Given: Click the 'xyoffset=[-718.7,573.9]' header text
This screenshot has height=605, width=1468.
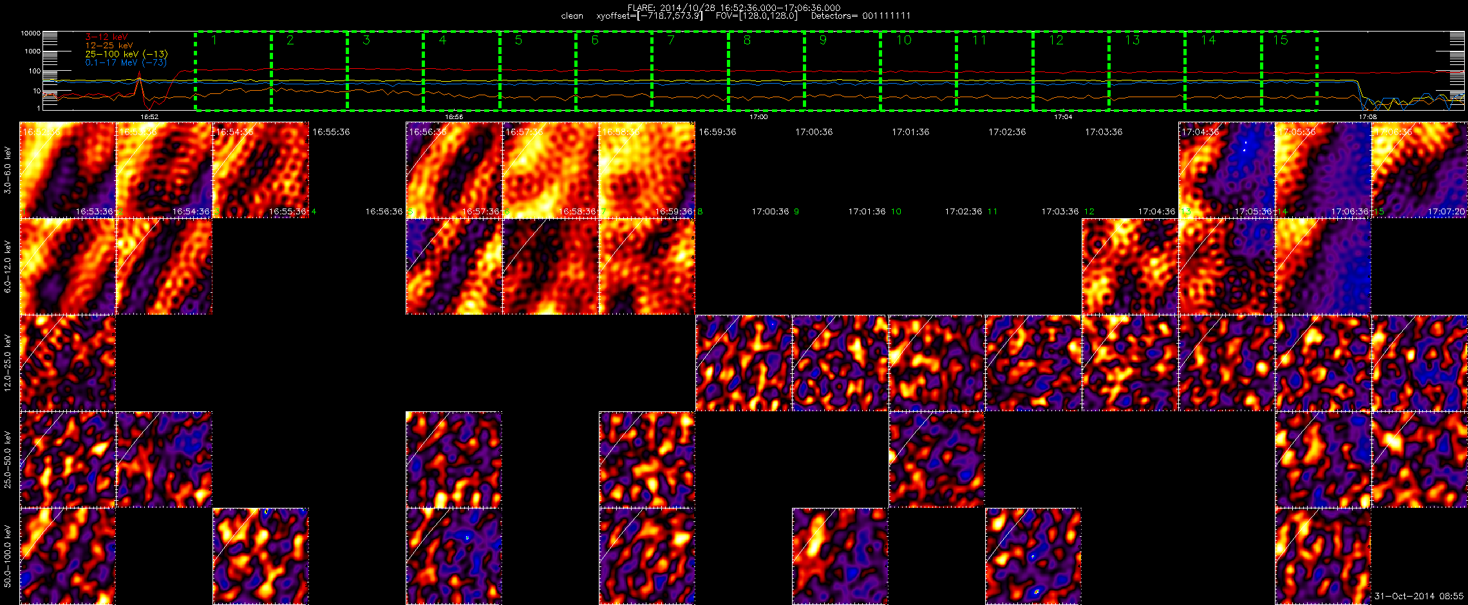Looking at the screenshot, I should (649, 15).
